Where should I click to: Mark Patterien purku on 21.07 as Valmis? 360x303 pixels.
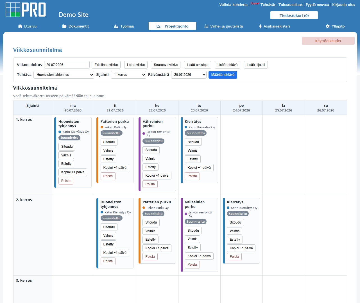pos(108,151)
